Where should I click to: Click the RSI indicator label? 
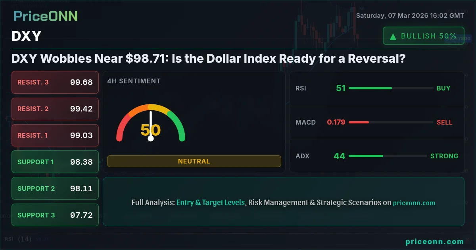click(x=301, y=88)
